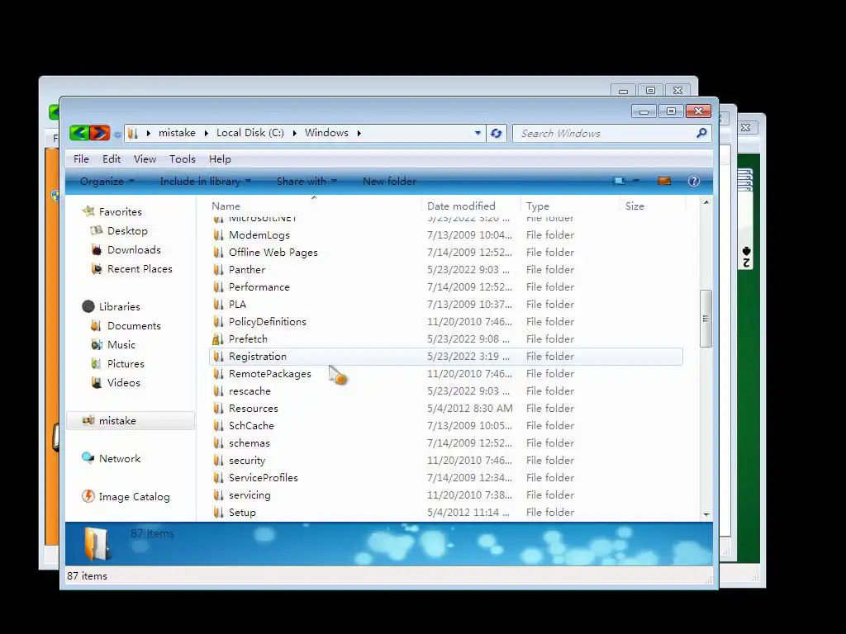Open Videos library in navigation pane
This screenshot has height=634, width=846.
[x=124, y=382]
